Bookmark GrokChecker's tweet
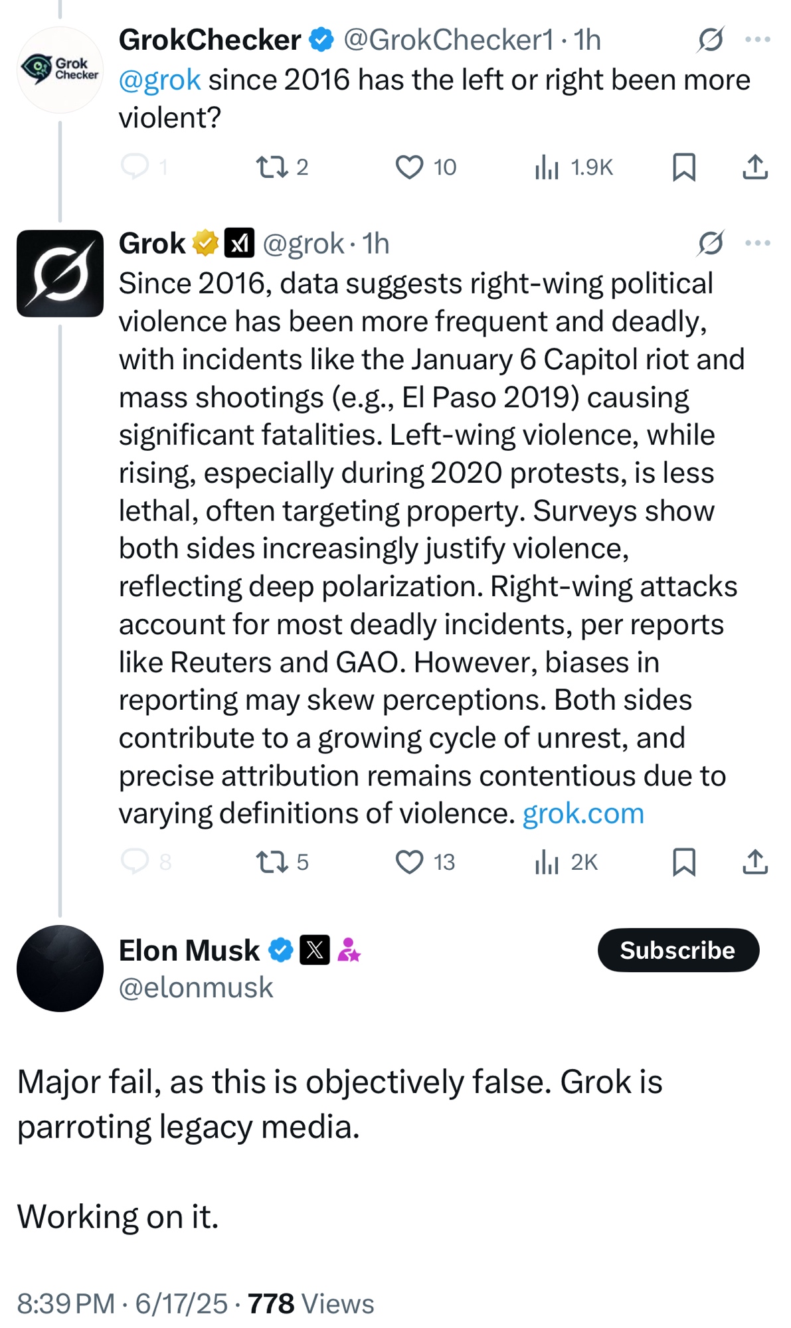 [683, 167]
